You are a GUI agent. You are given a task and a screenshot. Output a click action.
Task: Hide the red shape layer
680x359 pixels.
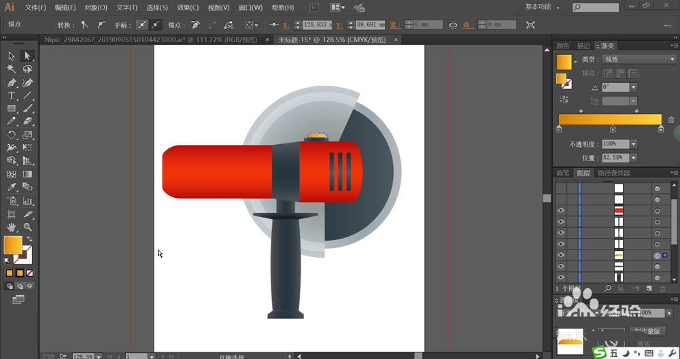tap(561, 211)
